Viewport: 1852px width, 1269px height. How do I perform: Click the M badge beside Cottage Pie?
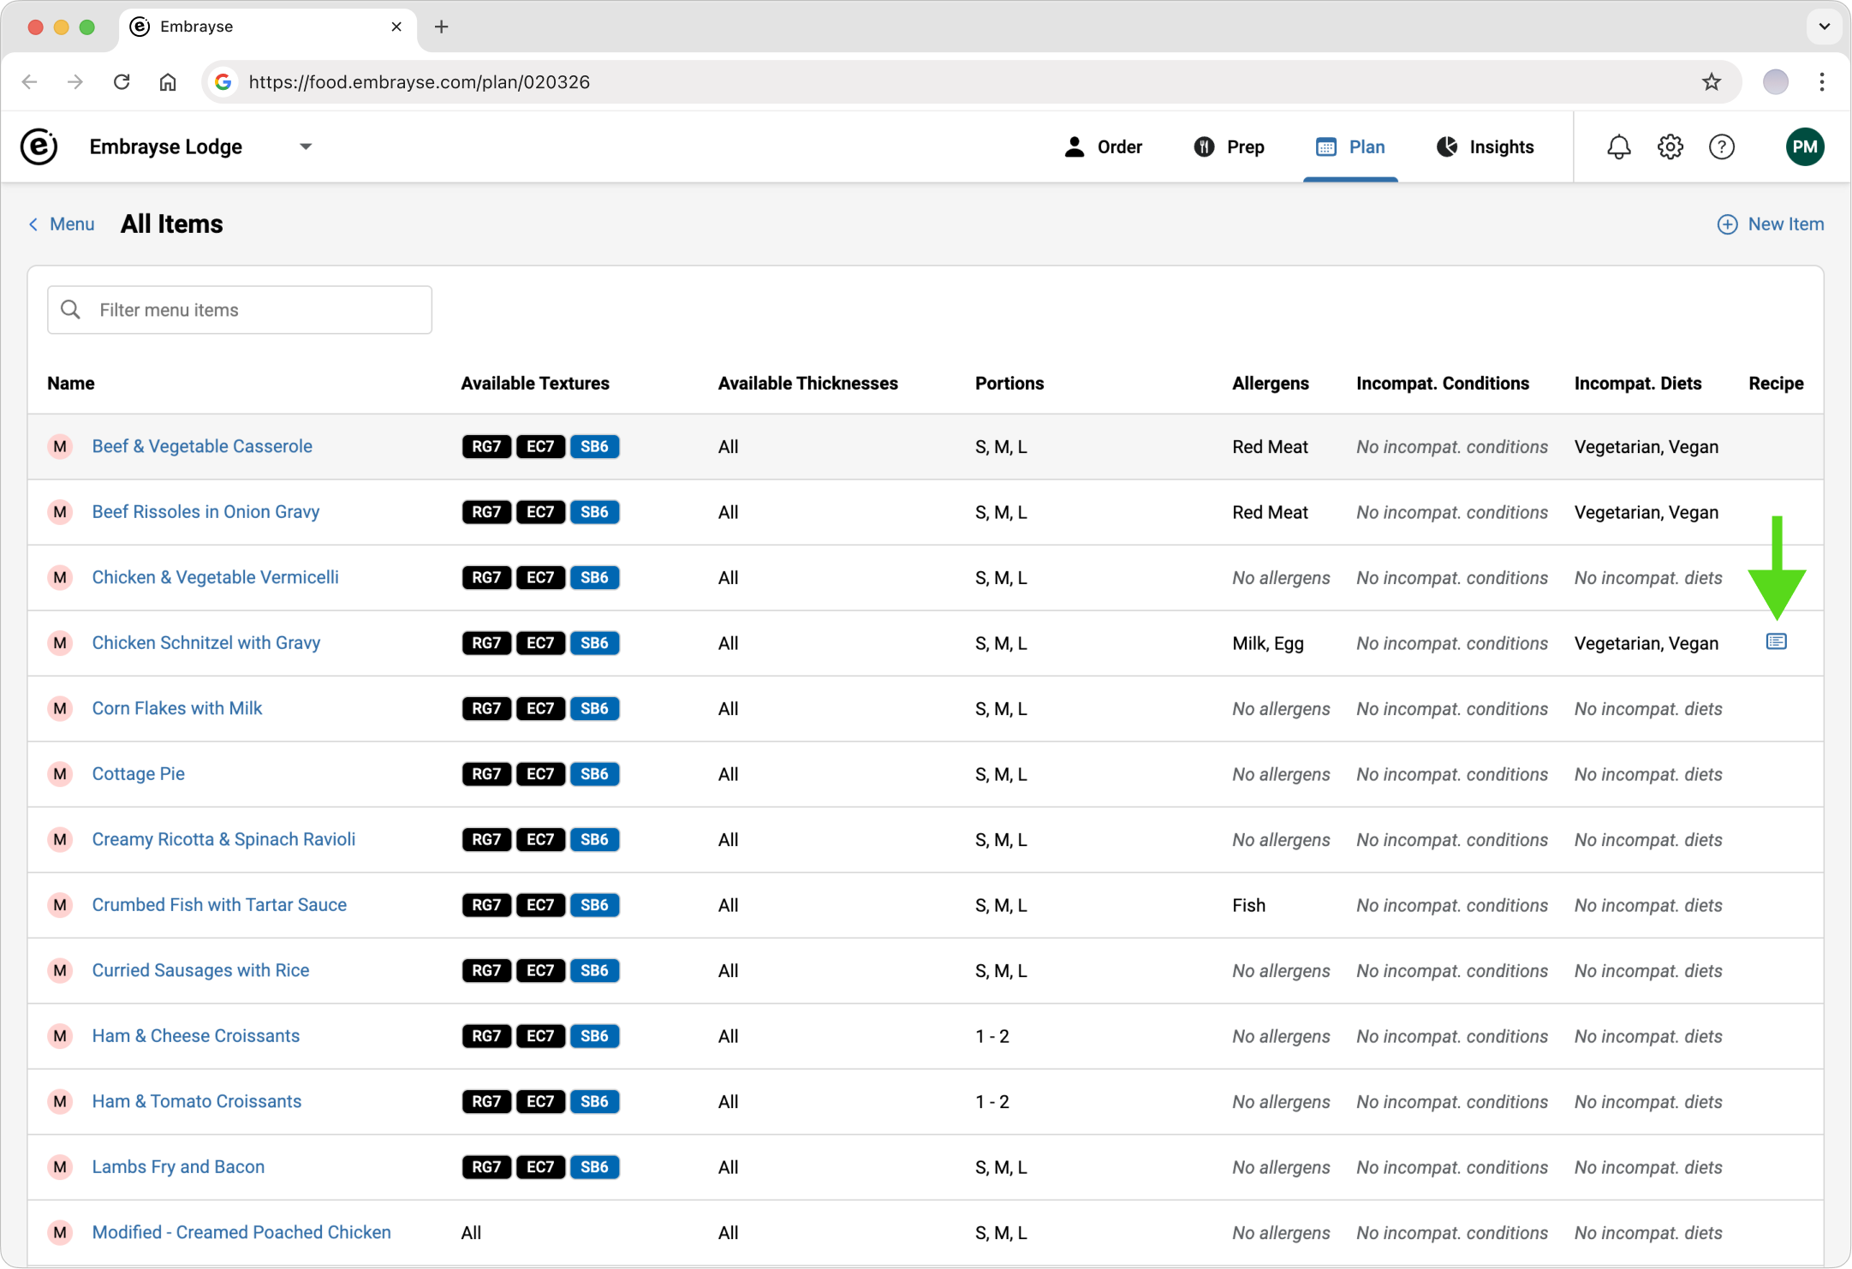60,774
